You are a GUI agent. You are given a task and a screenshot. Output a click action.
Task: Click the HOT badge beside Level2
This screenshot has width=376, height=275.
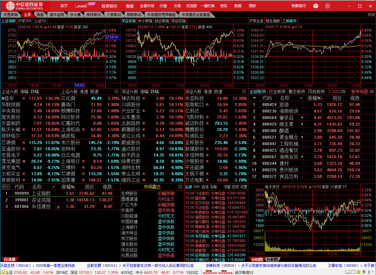91,4
